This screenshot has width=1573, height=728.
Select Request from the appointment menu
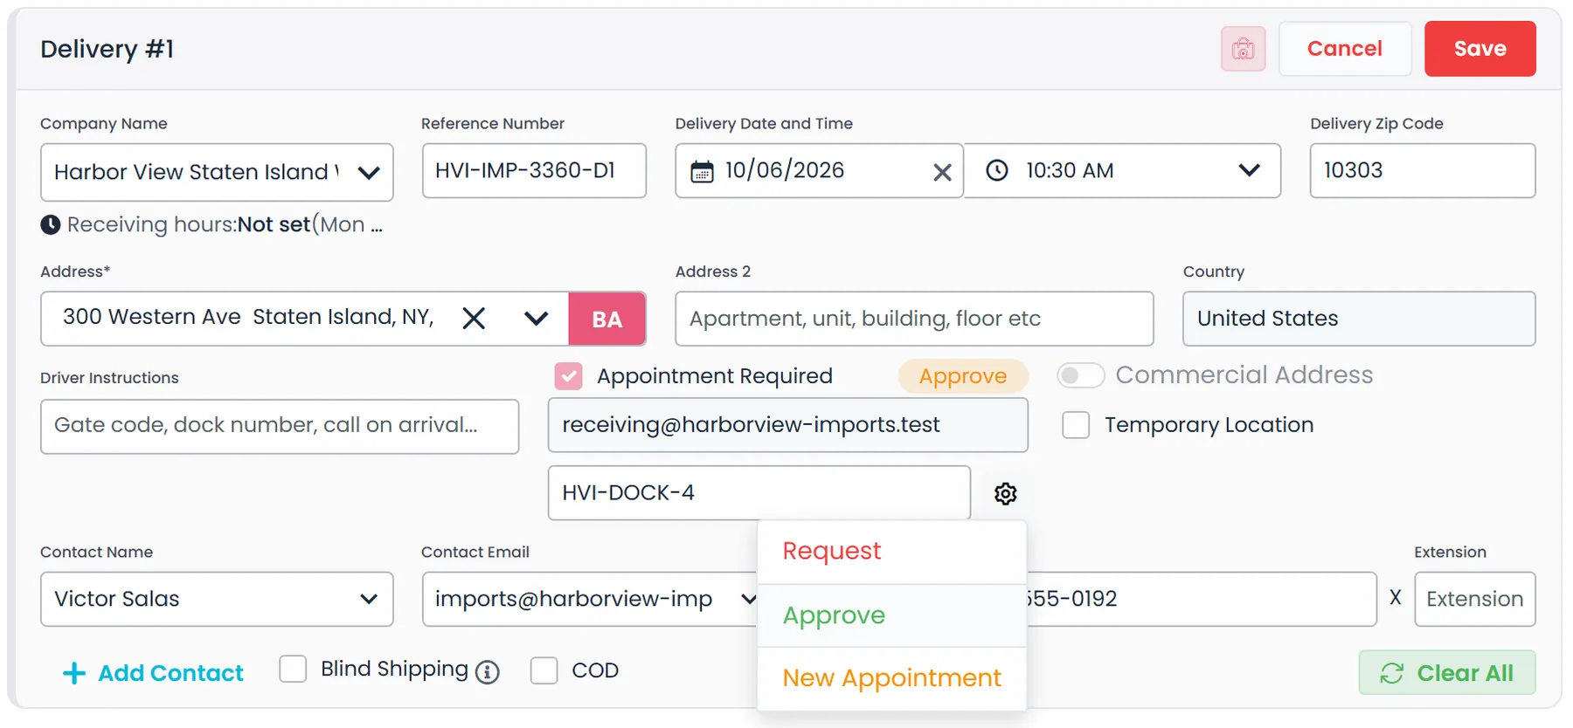pyautogui.click(x=891, y=552)
